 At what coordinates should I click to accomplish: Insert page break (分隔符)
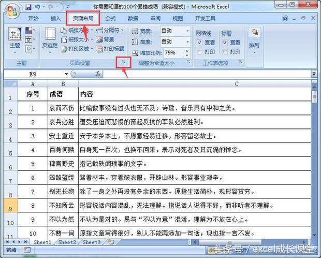110,31
